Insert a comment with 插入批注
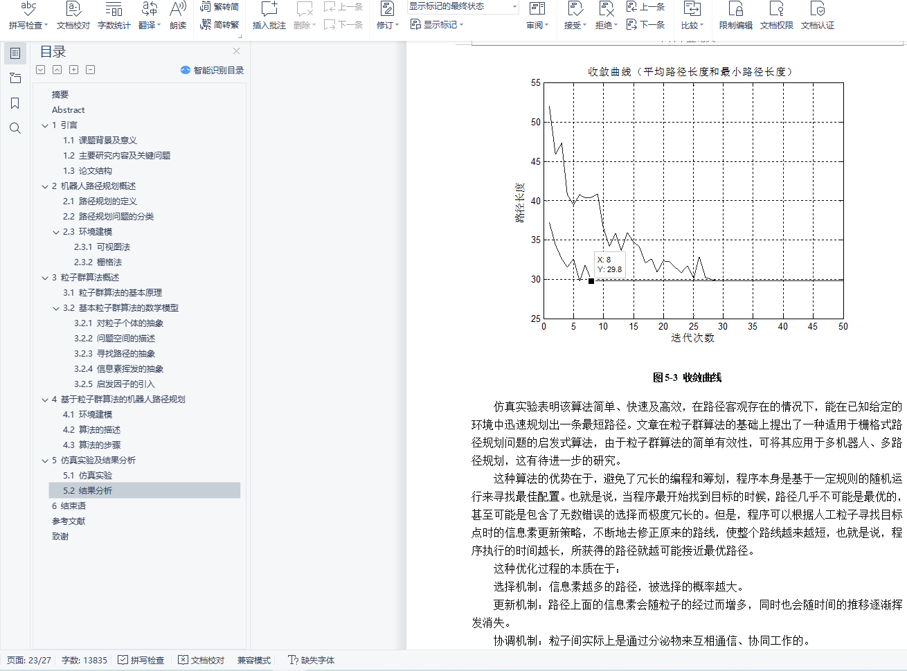907x671 pixels. pyautogui.click(x=269, y=15)
